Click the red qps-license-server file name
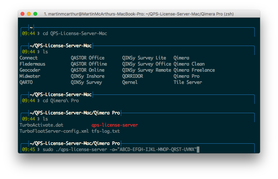Image resolution: width=278 pixels, height=179 pixels. pyautogui.click(x=115, y=125)
